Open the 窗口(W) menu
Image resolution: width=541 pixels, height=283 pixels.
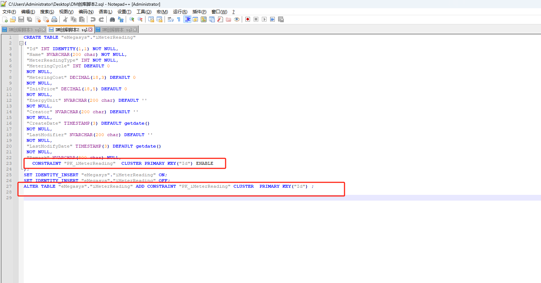(x=219, y=12)
